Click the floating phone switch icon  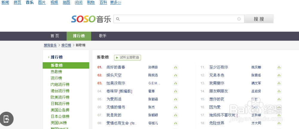click(7, 119)
